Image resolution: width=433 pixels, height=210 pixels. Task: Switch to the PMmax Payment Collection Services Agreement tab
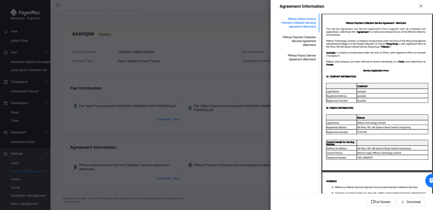(x=299, y=41)
